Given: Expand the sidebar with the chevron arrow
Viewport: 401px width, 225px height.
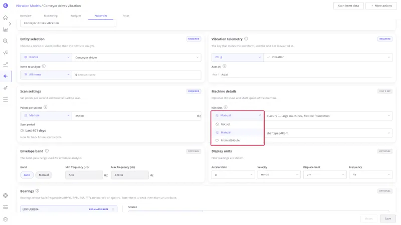Looking at the screenshot, I should tap(10, 23).
